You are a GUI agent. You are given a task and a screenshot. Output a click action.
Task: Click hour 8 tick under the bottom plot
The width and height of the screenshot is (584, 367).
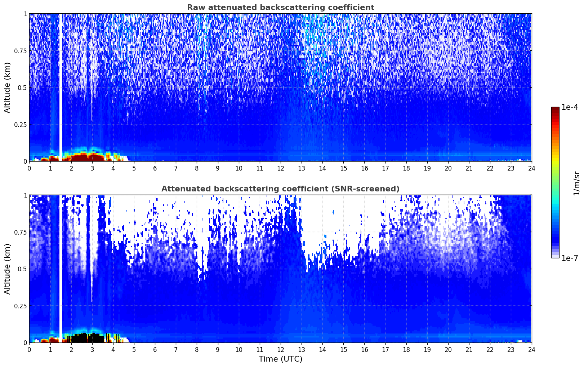point(197,349)
